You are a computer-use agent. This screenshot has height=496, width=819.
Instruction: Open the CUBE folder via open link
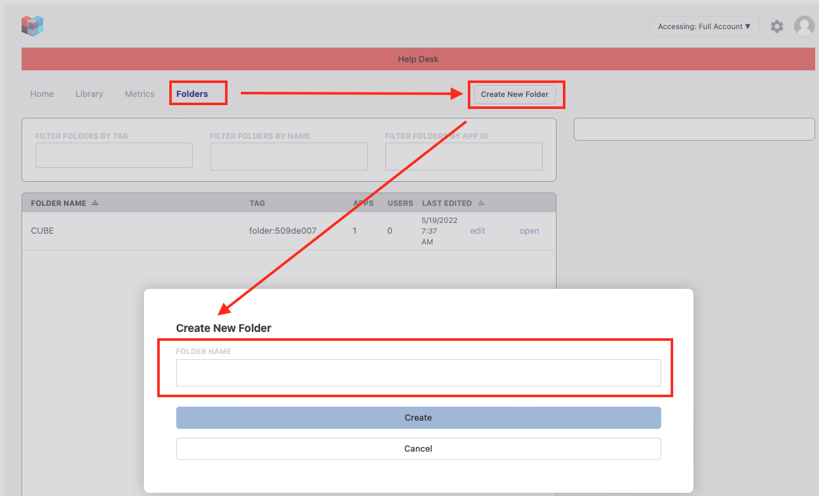pyautogui.click(x=529, y=231)
